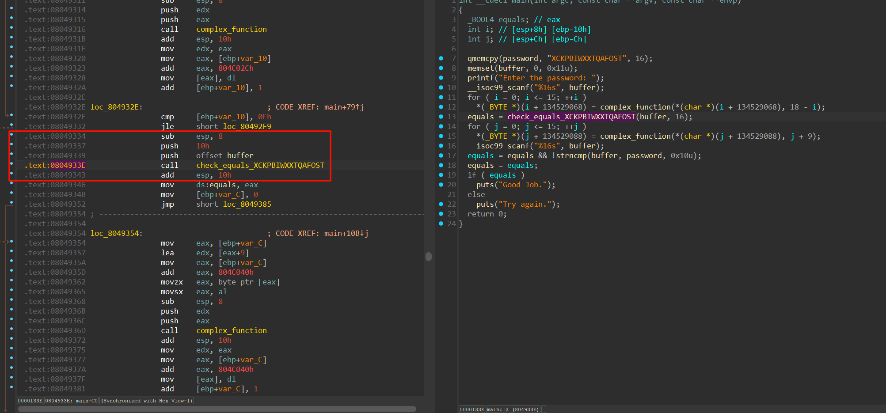Toggle breakpoint dot on pseudocode line 23 return

(x=441, y=214)
